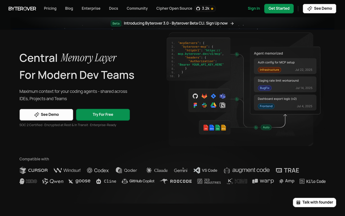
Task: Click the Jira diamond icon
Action: click(214, 96)
